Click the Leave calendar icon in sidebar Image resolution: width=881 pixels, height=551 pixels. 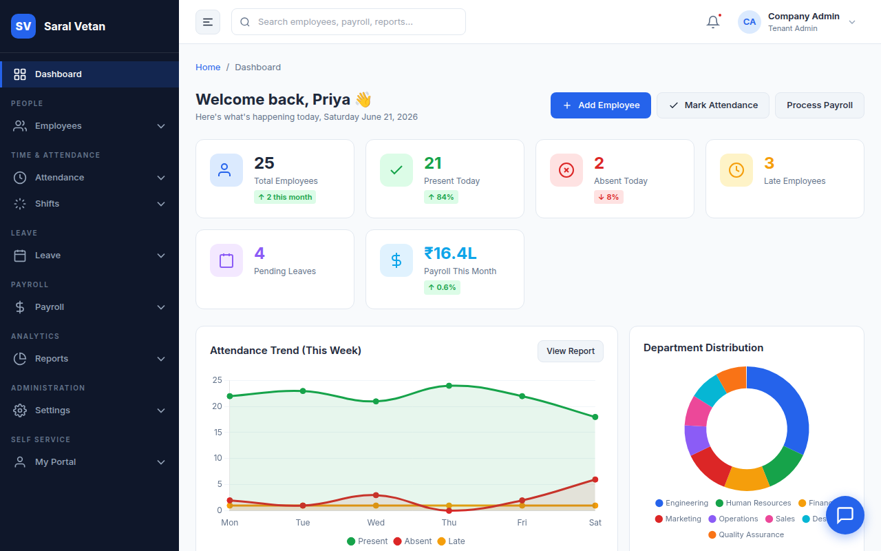(x=20, y=256)
